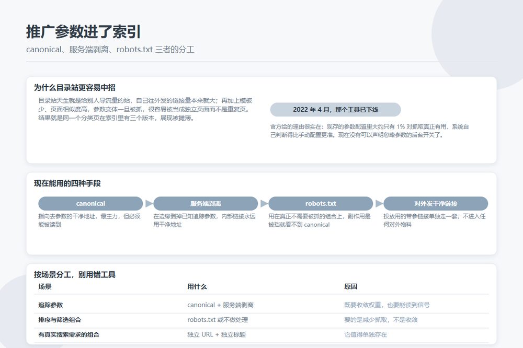Click the arrow before 对外发干净链接
The width and height of the screenshot is (523, 348).
(x=379, y=203)
